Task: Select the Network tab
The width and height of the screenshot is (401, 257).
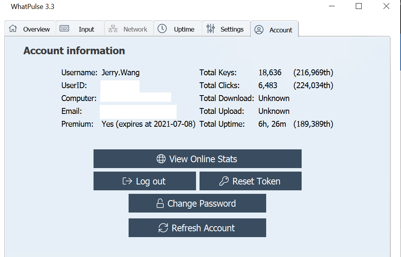Action: click(x=129, y=28)
